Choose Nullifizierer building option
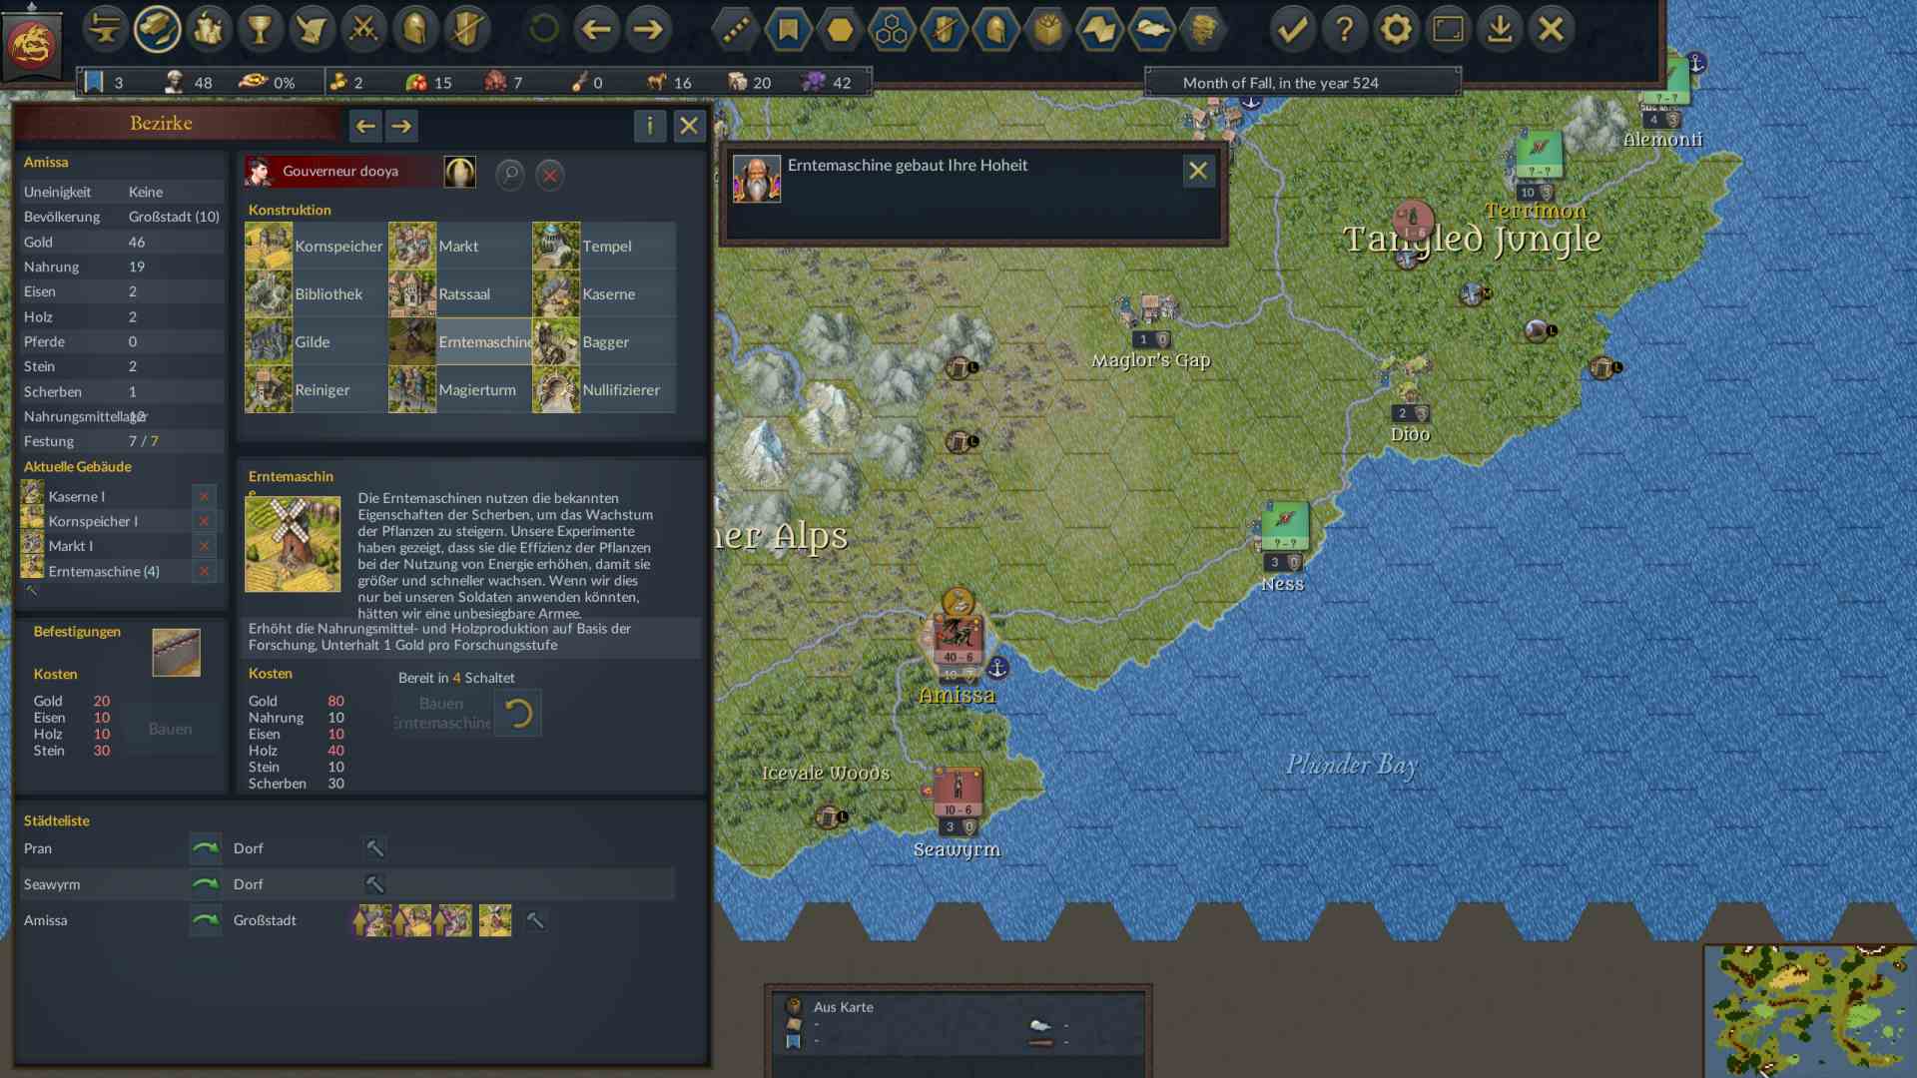 click(603, 389)
